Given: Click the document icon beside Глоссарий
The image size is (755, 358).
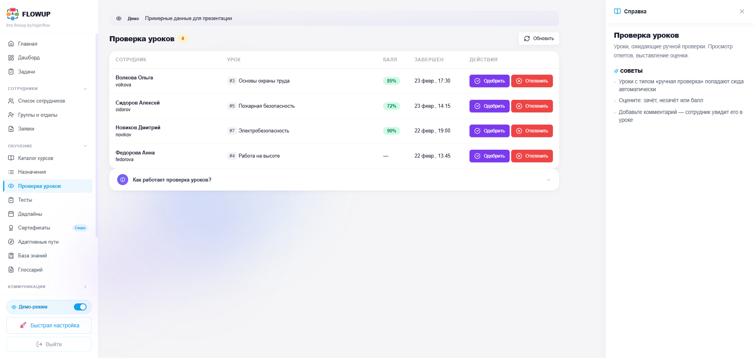Looking at the screenshot, I should click(11, 270).
